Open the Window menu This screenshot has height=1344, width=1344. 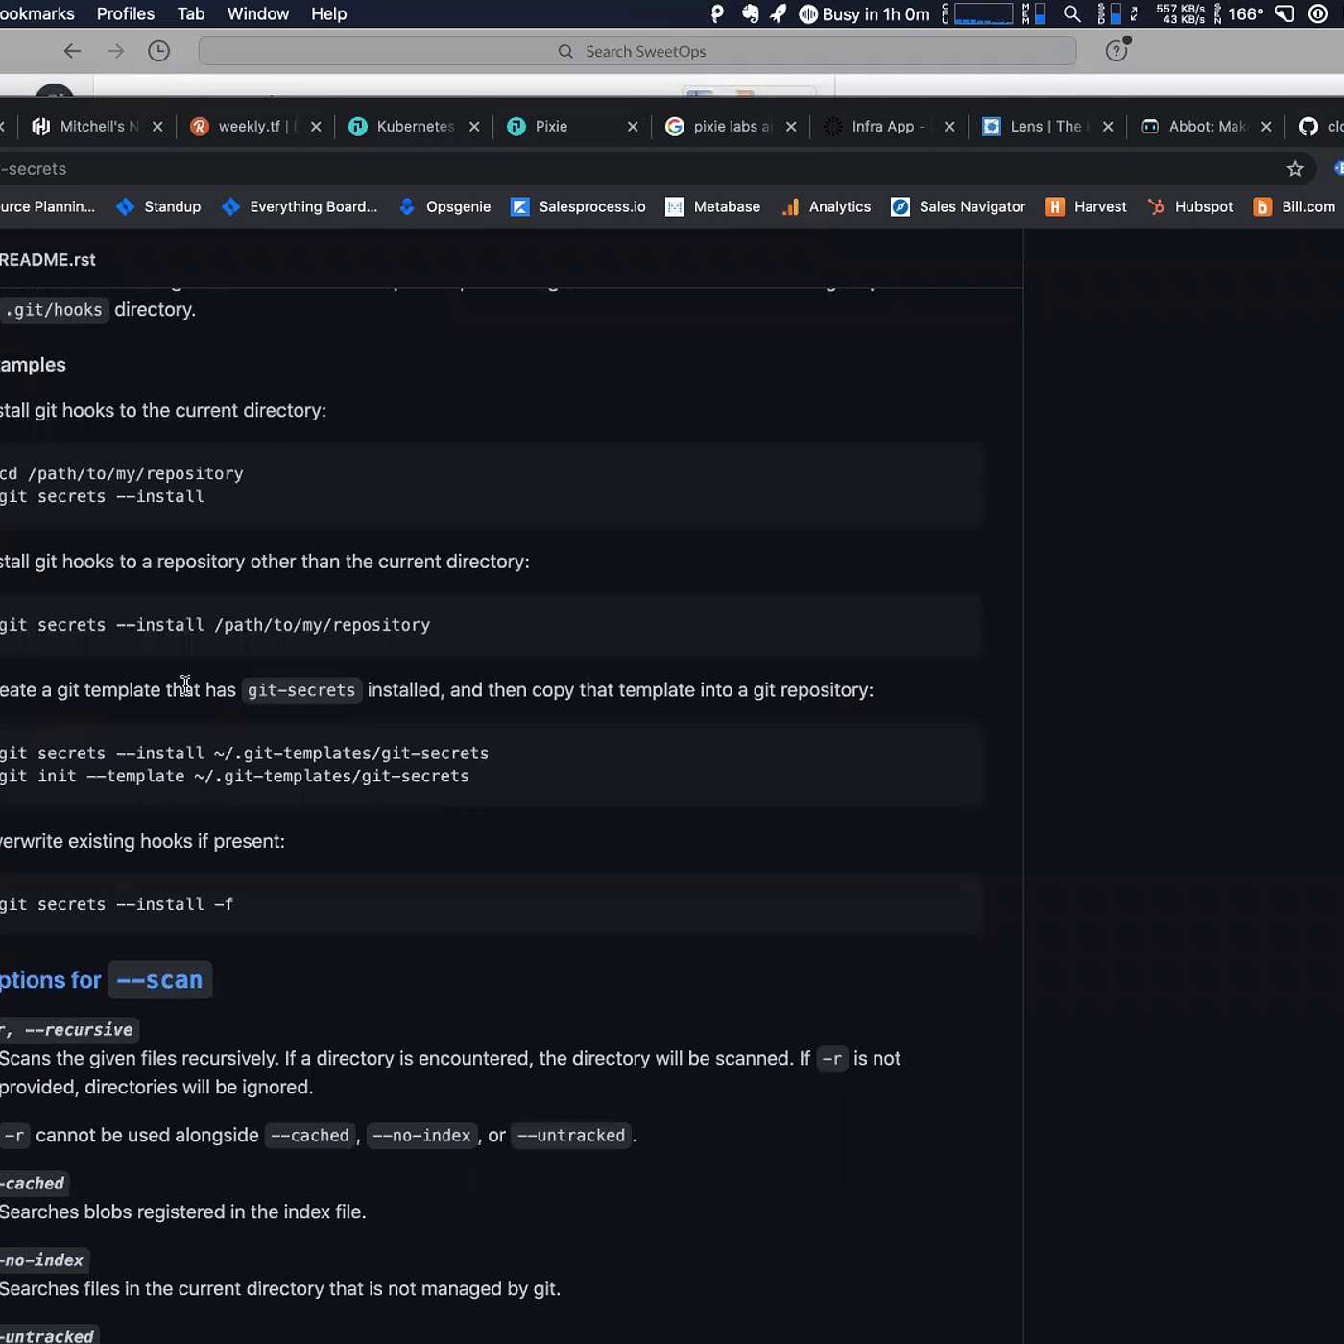pos(258,13)
